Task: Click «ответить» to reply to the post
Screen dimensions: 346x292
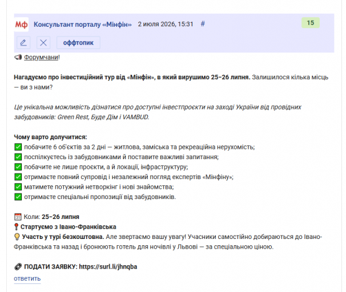Action: pyautogui.click(x=27, y=278)
